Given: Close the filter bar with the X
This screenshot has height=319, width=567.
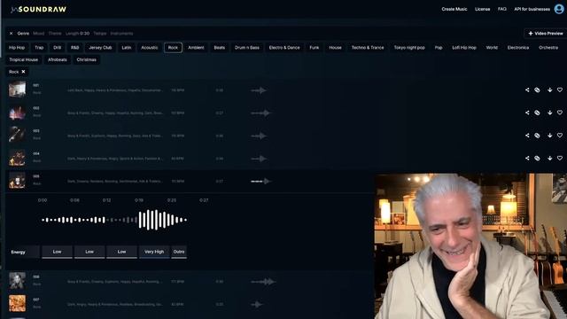Looking at the screenshot, I should [11, 34].
